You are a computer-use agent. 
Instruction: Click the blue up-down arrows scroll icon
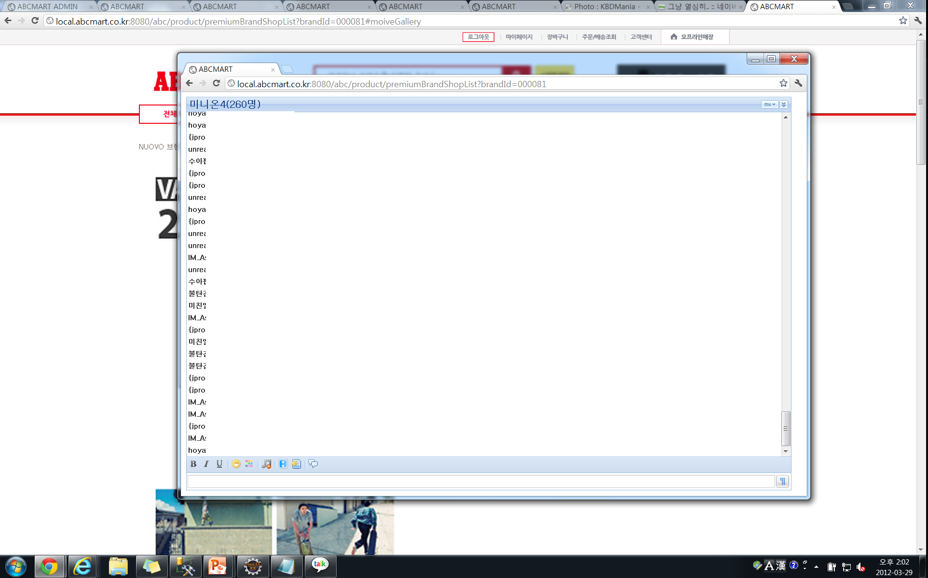click(x=283, y=464)
